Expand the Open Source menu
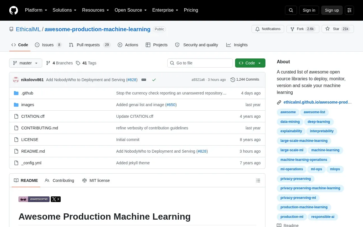Image resolution: width=363 pixels, height=227 pixels. point(130,10)
